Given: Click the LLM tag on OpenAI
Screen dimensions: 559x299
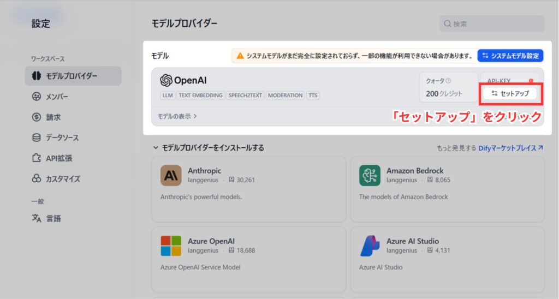Looking at the screenshot, I should (168, 95).
